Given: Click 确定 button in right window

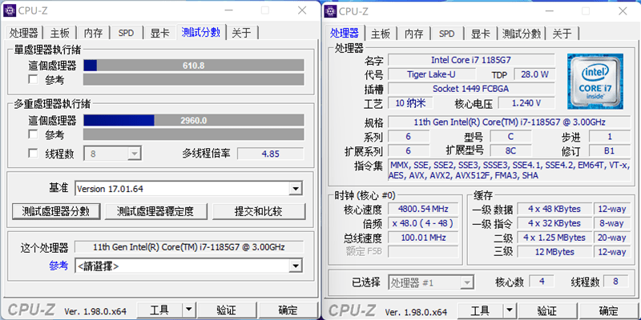Looking at the screenshot, I should (609, 310).
